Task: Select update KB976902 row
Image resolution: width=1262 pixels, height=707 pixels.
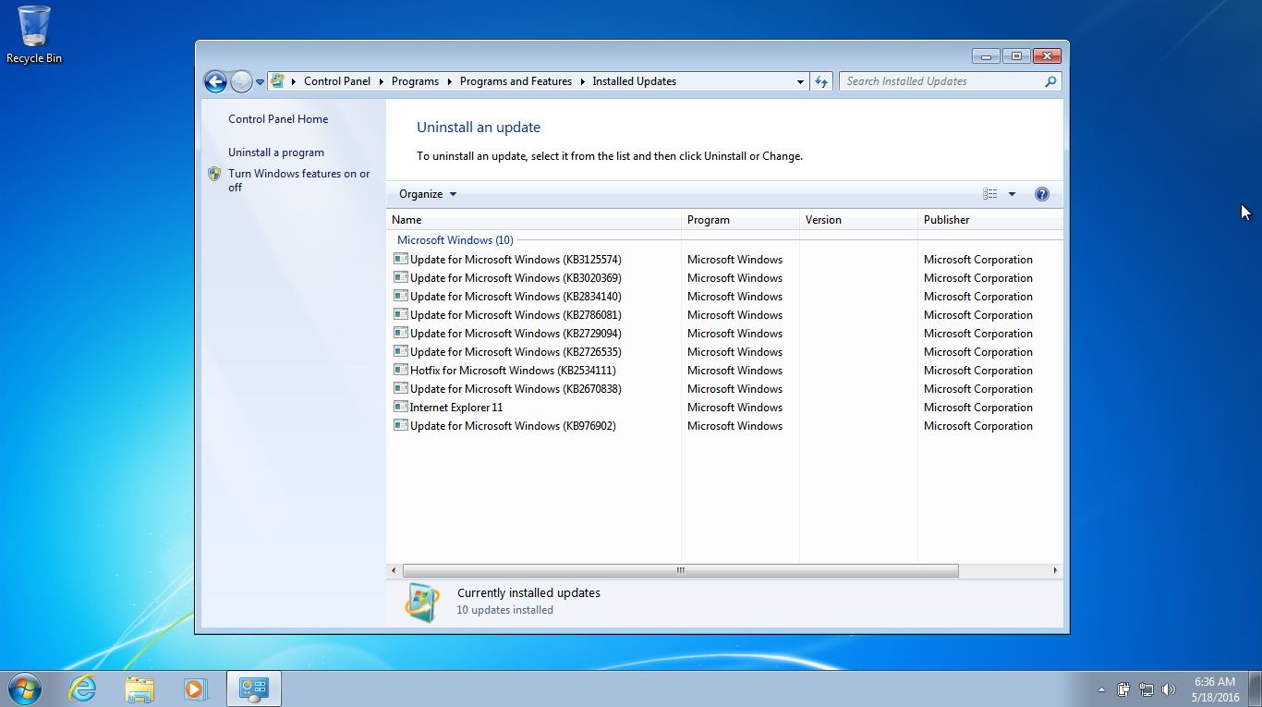Action: coord(725,426)
